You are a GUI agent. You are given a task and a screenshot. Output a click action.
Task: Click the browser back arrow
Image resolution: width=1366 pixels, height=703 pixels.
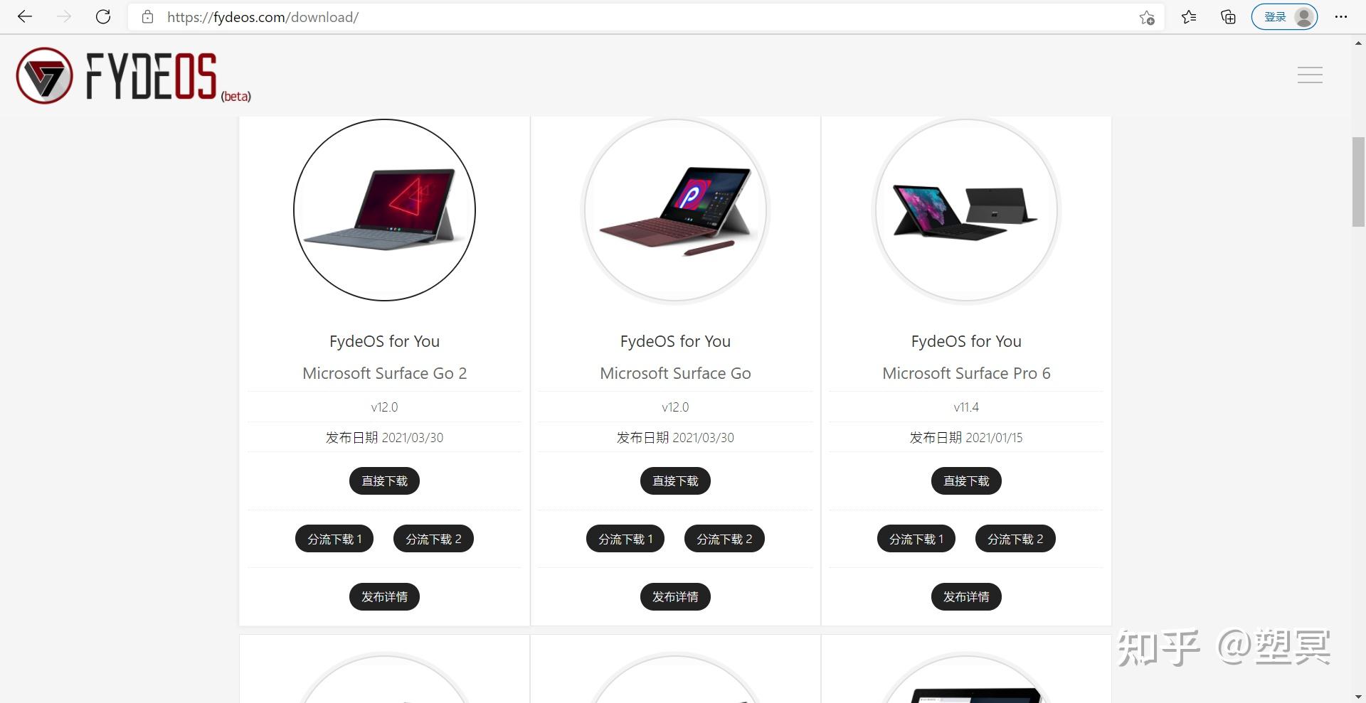25,17
